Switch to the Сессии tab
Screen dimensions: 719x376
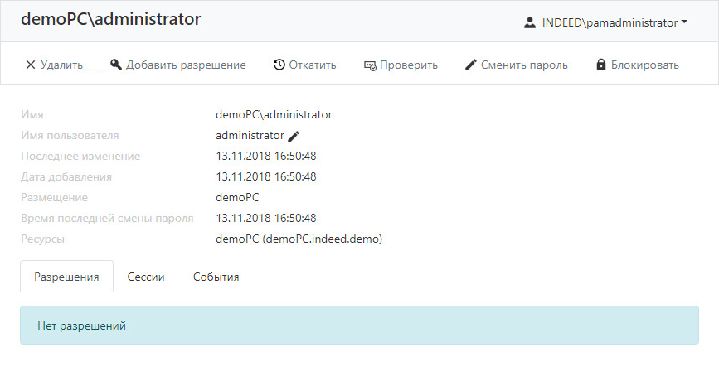pyautogui.click(x=146, y=277)
